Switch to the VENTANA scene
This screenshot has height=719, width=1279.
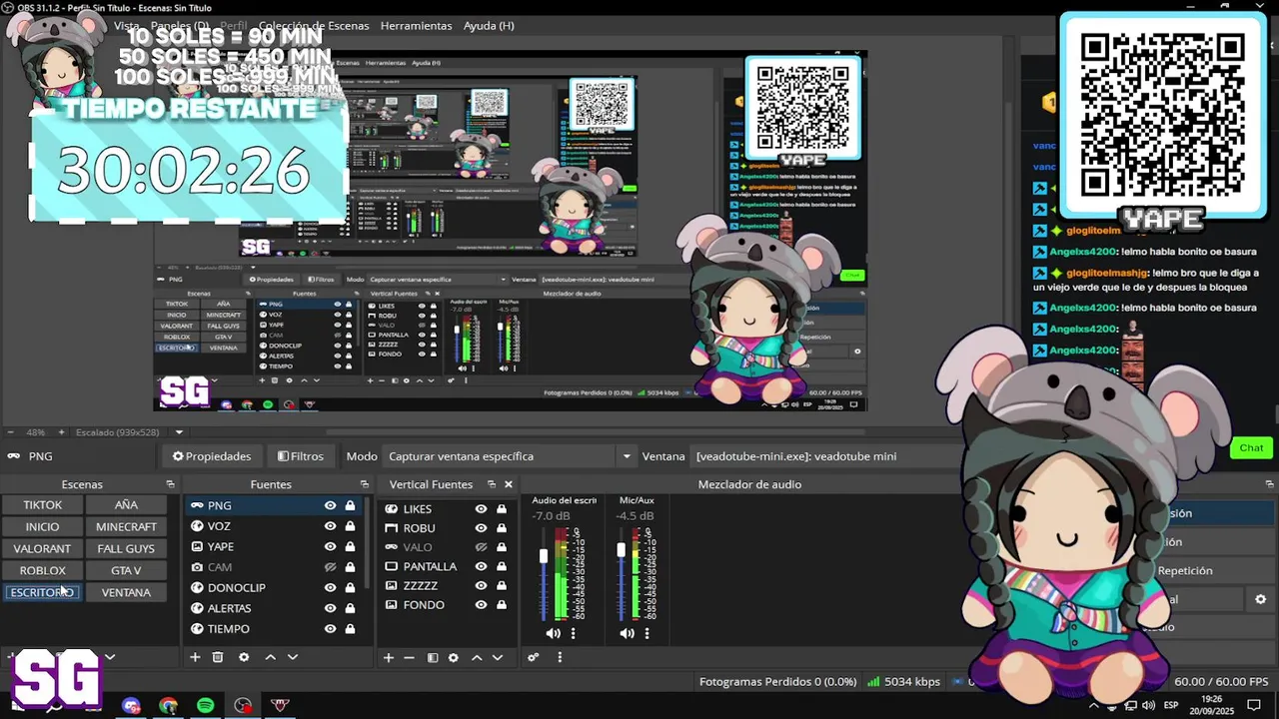[126, 593]
